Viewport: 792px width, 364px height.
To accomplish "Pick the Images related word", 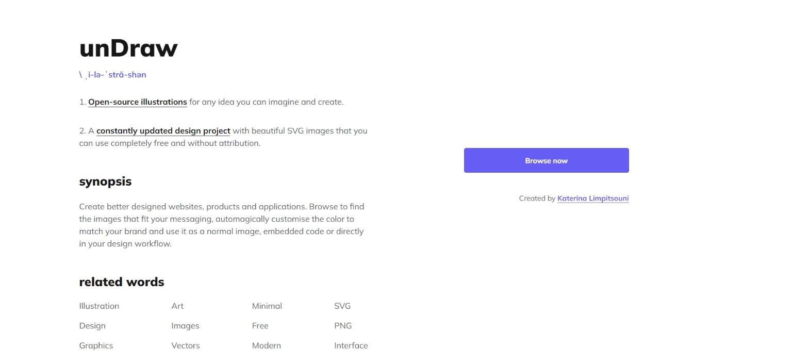I will click(185, 326).
